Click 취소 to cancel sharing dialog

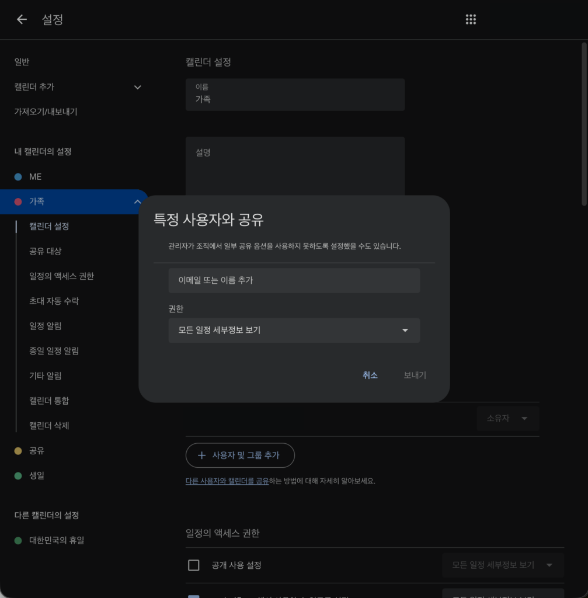[x=370, y=376]
